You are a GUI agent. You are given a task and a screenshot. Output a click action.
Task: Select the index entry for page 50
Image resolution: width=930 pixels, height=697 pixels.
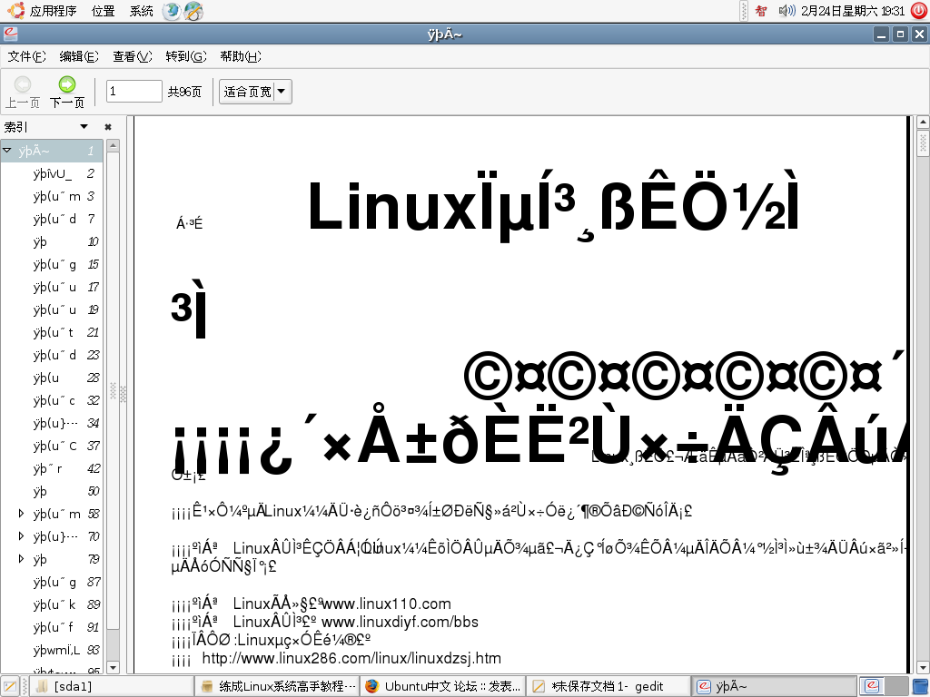(52, 491)
